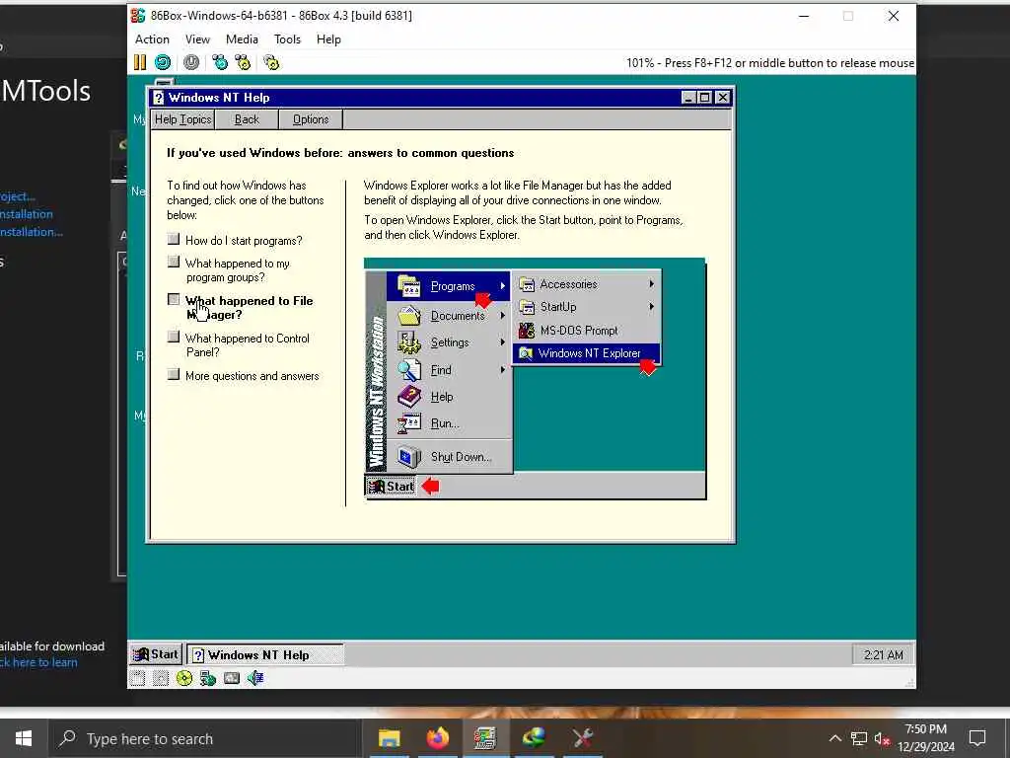
Task: Show hidden system tray icons chevron
Action: coord(834,738)
